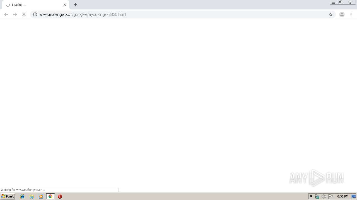Open the Action Center flag
This screenshot has height=200, width=357.
click(331, 196)
